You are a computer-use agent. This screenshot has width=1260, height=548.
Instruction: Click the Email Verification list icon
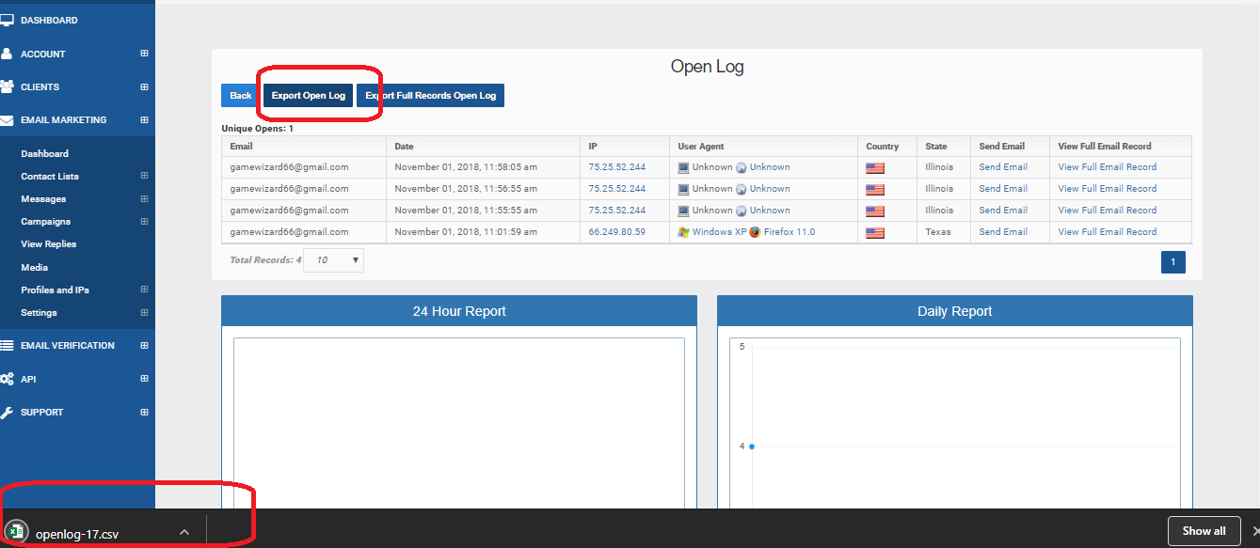7,345
